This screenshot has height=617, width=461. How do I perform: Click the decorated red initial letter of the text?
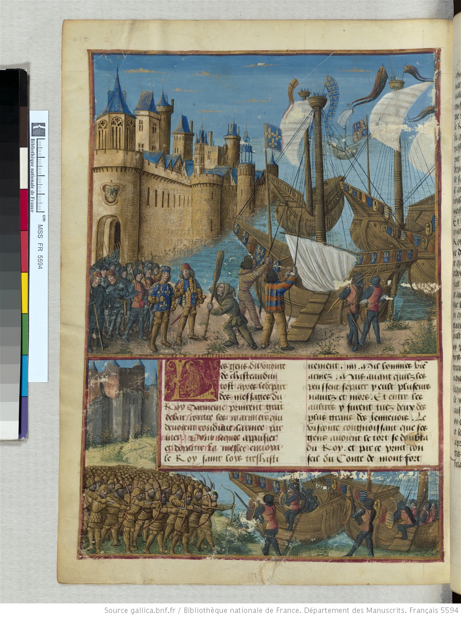point(192,380)
